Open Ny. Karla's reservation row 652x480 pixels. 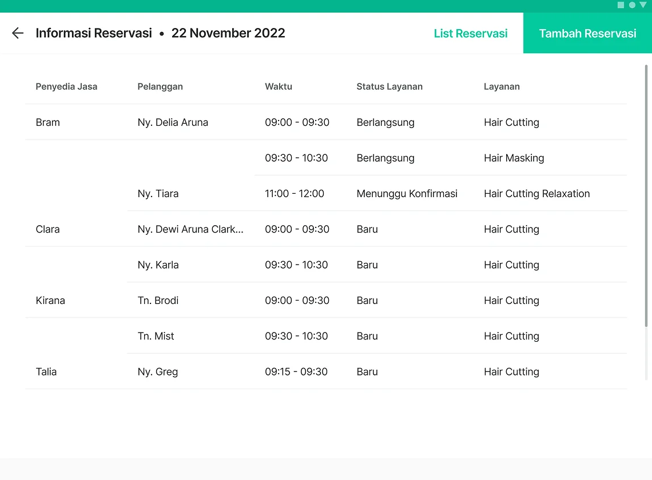coord(377,265)
